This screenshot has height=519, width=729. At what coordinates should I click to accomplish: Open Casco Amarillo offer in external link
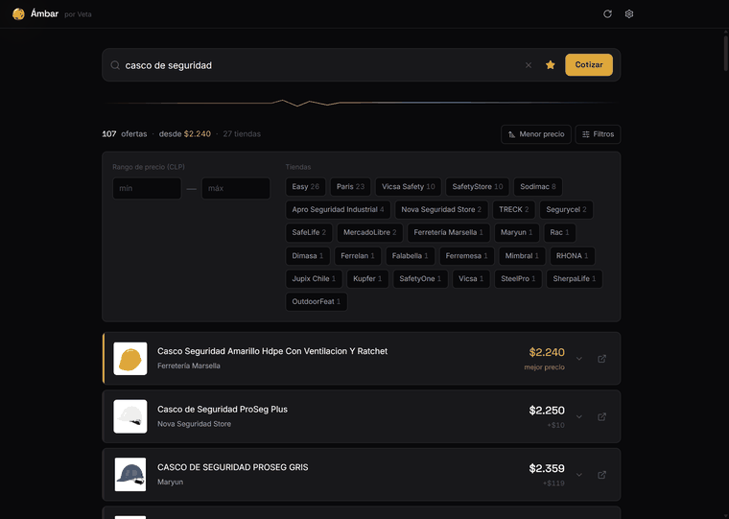pyautogui.click(x=601, y=359)
